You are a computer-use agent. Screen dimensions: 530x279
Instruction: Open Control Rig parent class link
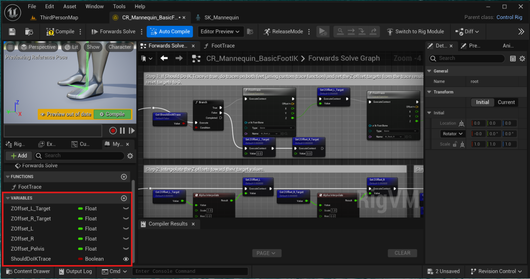pos(509,17)
